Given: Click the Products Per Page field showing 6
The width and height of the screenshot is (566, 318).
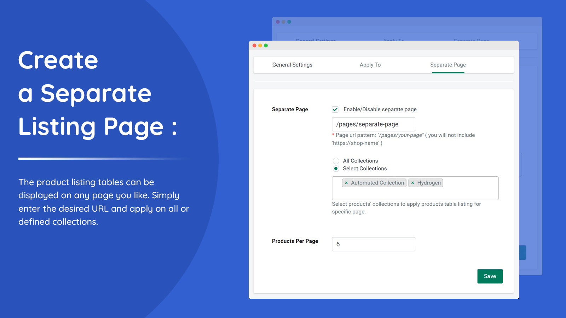Looking at the screenshot, I should click(373, 244).
